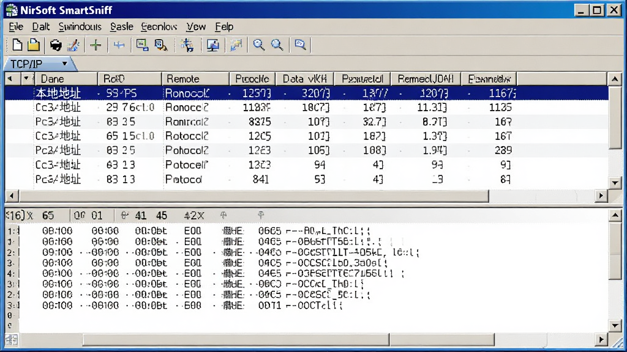Screen dimensions: 627x352
Task: Open the small down-arrow dropdown before Dane column
Action: click(x=27, y=79)
